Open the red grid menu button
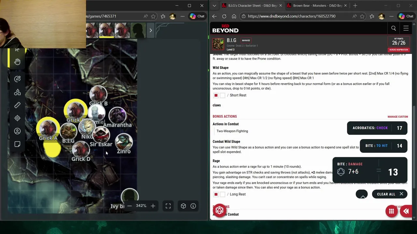417x234 pixels. click(391, 211)
